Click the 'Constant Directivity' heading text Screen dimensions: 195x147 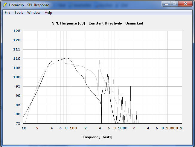[105, 23]
